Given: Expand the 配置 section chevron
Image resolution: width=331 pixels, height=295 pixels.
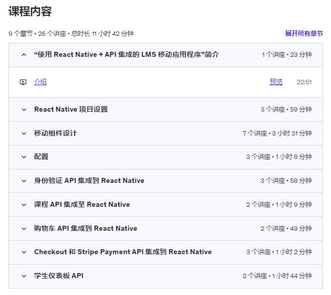Looking at the screenshot, I should coord(24,157).
